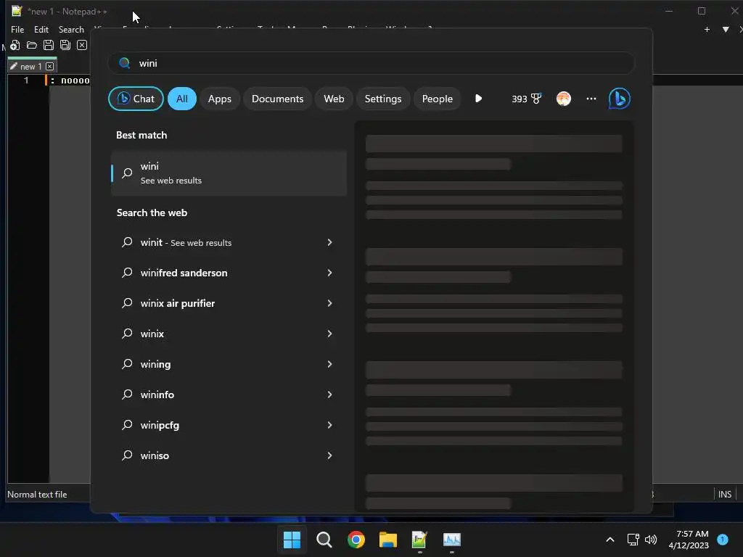This screenshot has width=743, height=557.
Task: Show hidden system tray icons
Action: (x=609, y=540)
